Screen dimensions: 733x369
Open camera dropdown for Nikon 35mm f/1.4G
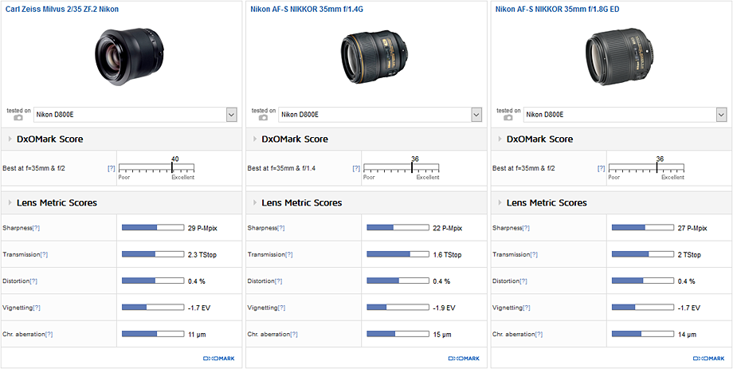click(x=476, y=115)
